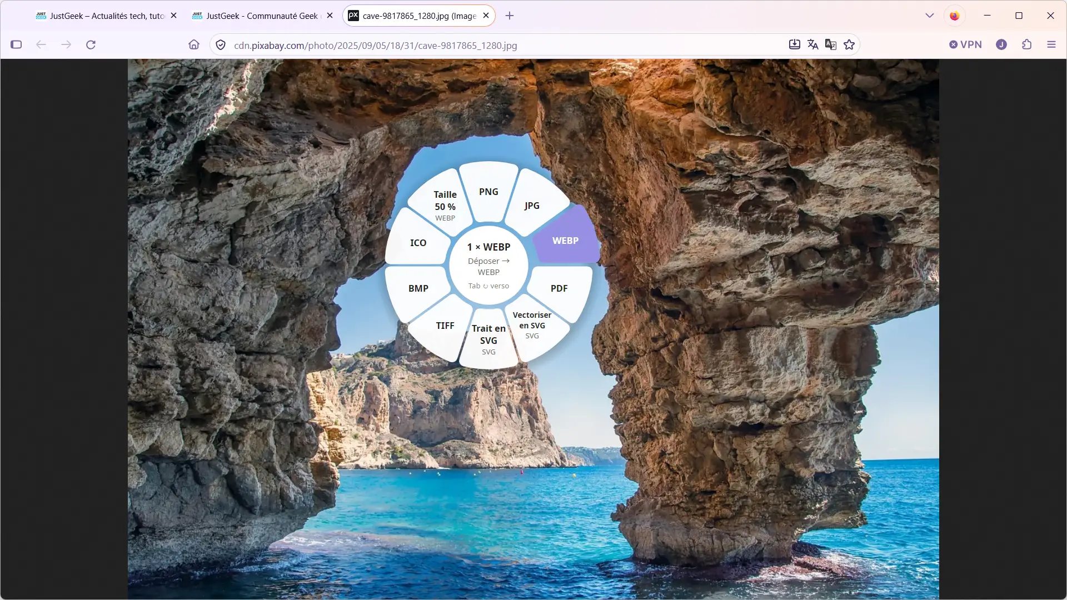This screenshot has height=600, width=1067.
Task: Expand the list all tabs chevron
Action: [x=930, y=16]
